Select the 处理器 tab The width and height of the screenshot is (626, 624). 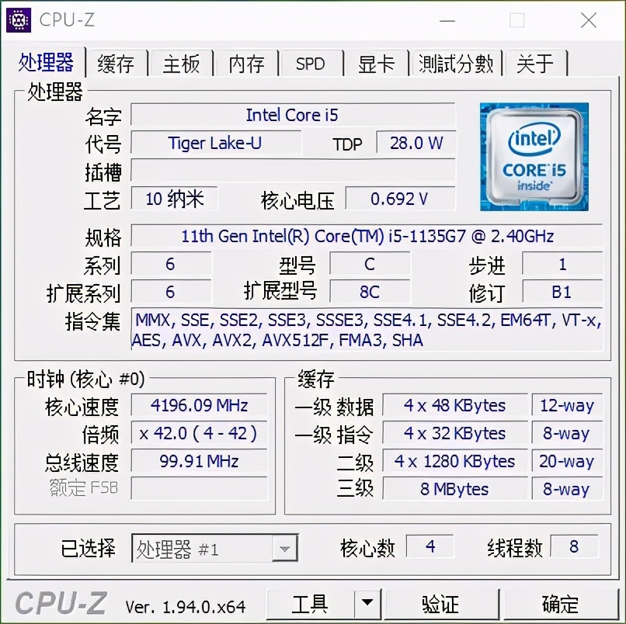tap(46, 62)
